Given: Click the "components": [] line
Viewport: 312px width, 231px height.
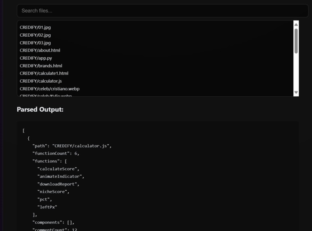Looking at the screenshot, I should pos(53,223).
